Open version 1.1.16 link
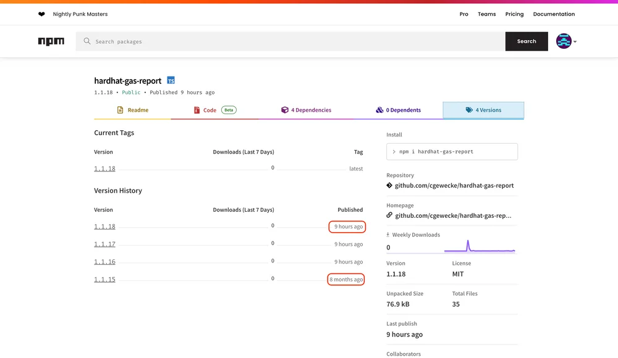This screenshot has width=618, height=358. pos(104,262)
